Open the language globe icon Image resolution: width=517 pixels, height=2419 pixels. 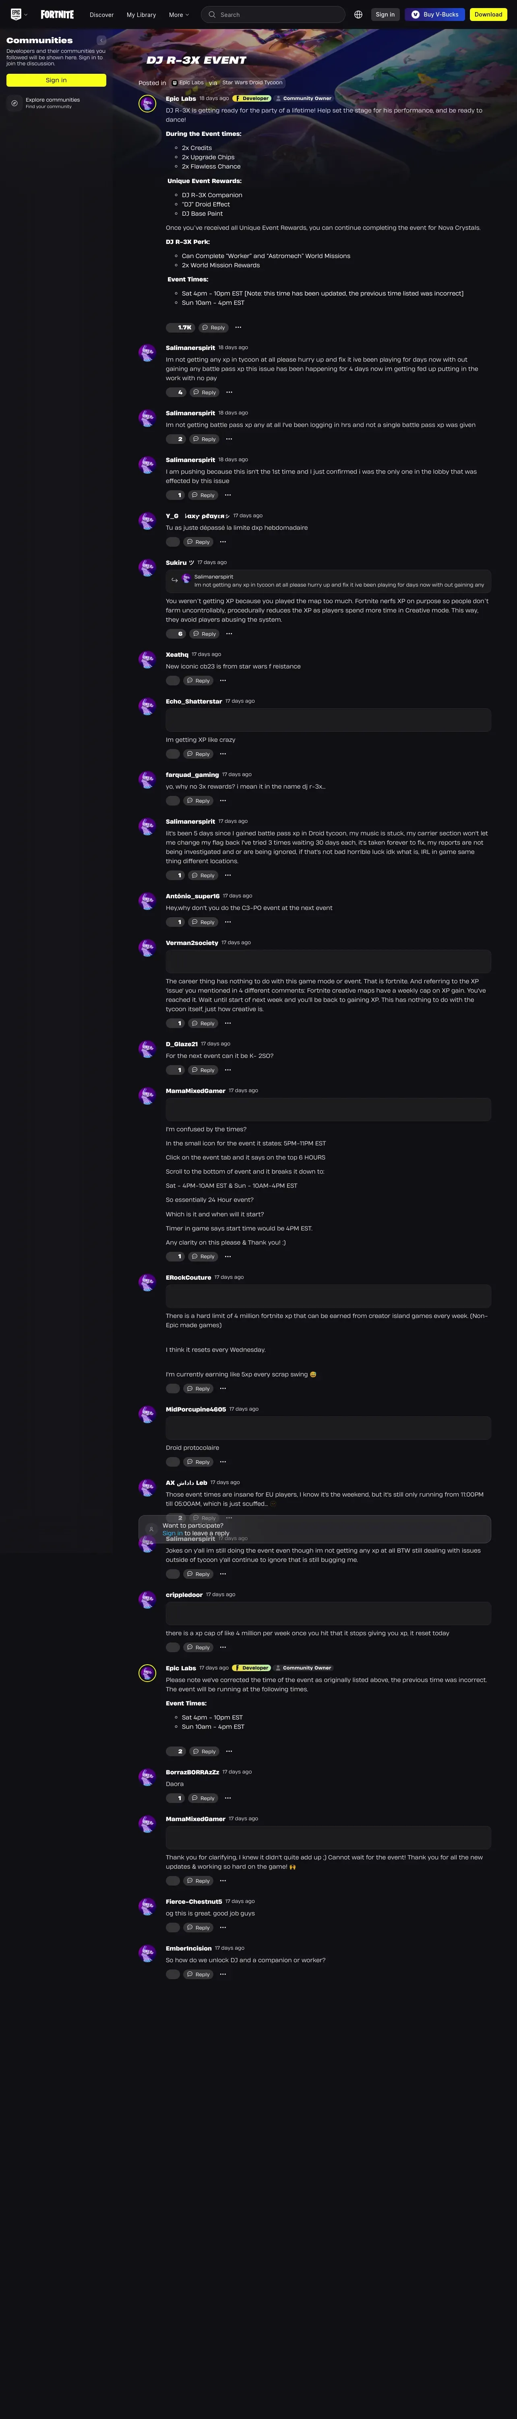click(358, 14)
